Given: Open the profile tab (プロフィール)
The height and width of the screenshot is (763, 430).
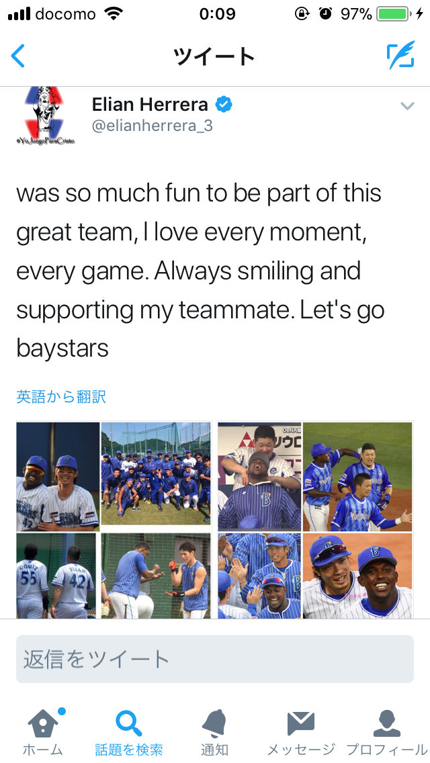Looking at the screenshot, I should click(x=386, y=732).
